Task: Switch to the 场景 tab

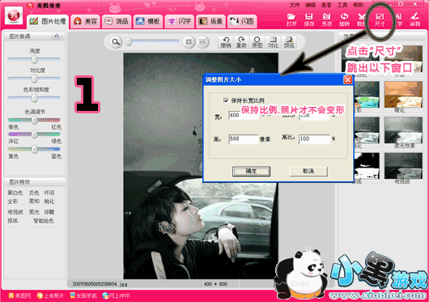Action: pyautogui.click(x=211, y=22)
